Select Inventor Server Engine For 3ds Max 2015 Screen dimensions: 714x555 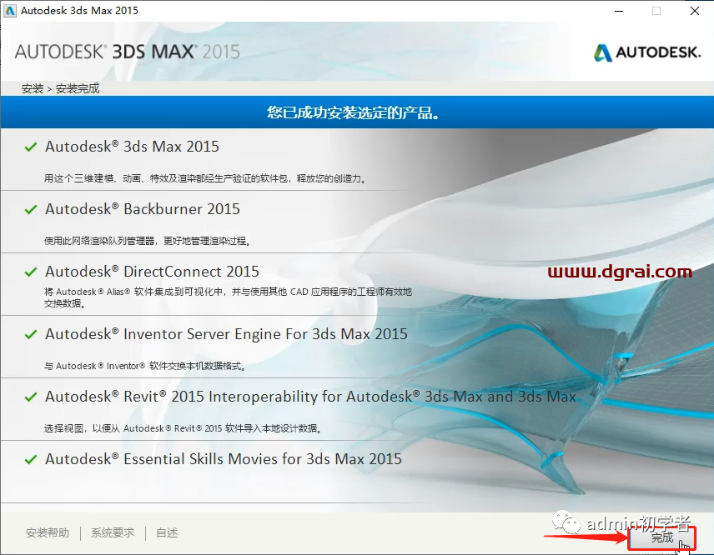click(x=226, y=334)
